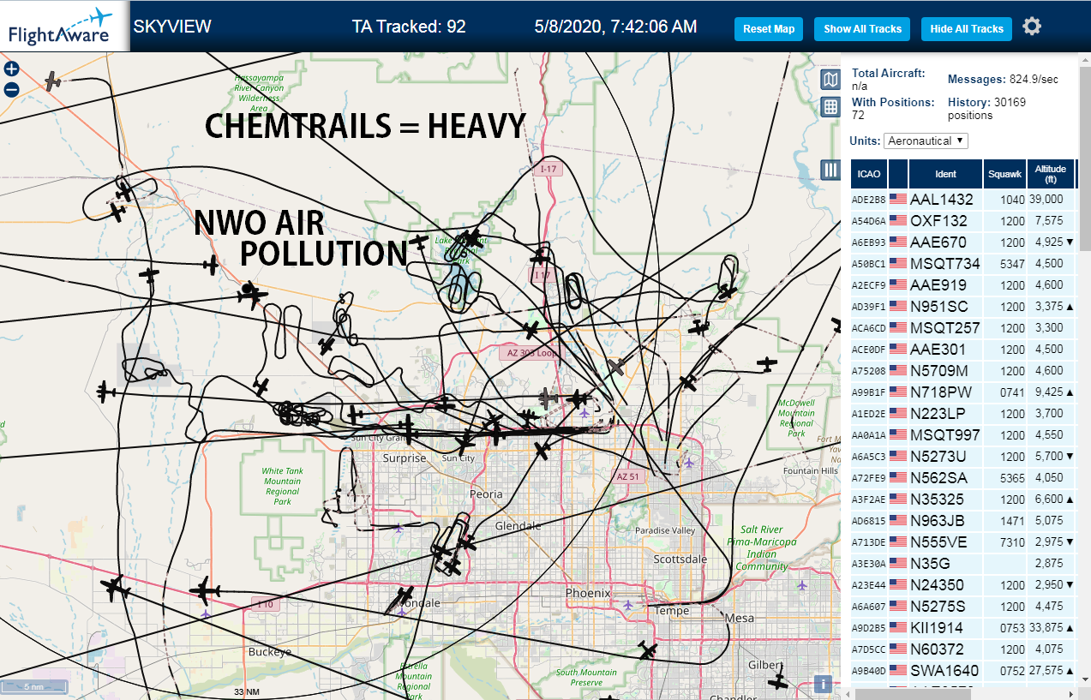Click the US flag in the N718PW row
Viewport: 1091px width, 700px height.
coord(898,392)
